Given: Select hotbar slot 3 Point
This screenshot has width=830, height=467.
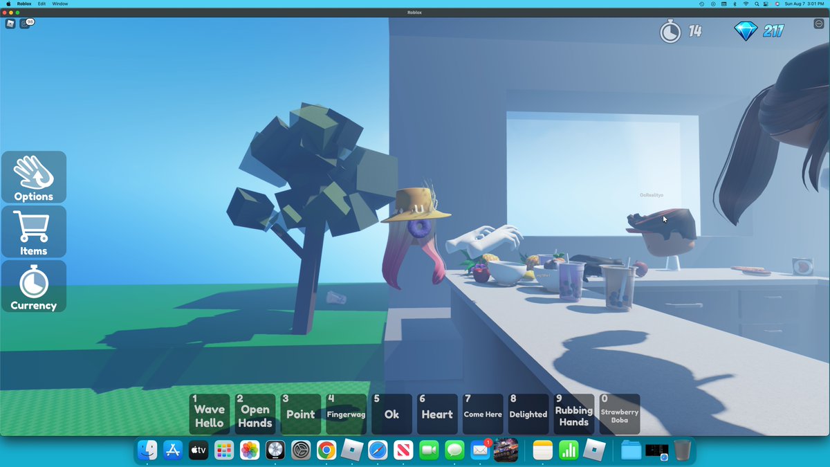Looking at the screenshot, I should (300, 414).
